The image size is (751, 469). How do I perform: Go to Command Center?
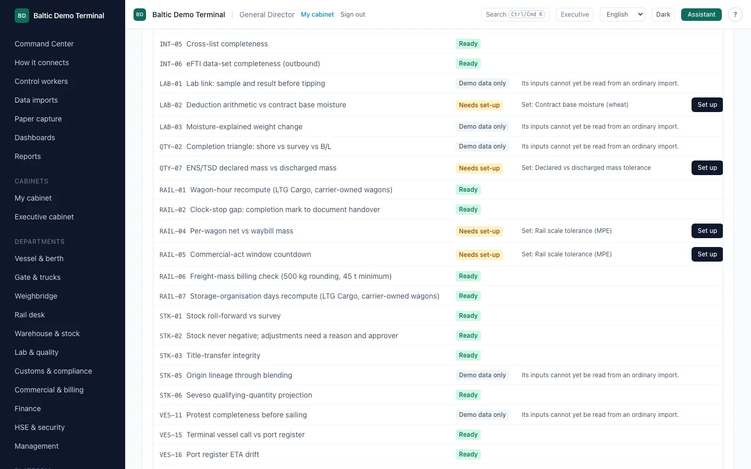(x=44, y=44)
